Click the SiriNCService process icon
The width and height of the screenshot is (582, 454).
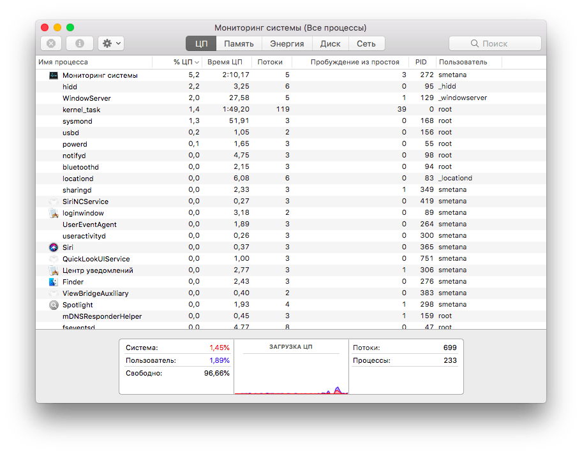click(x=54, y=201)
